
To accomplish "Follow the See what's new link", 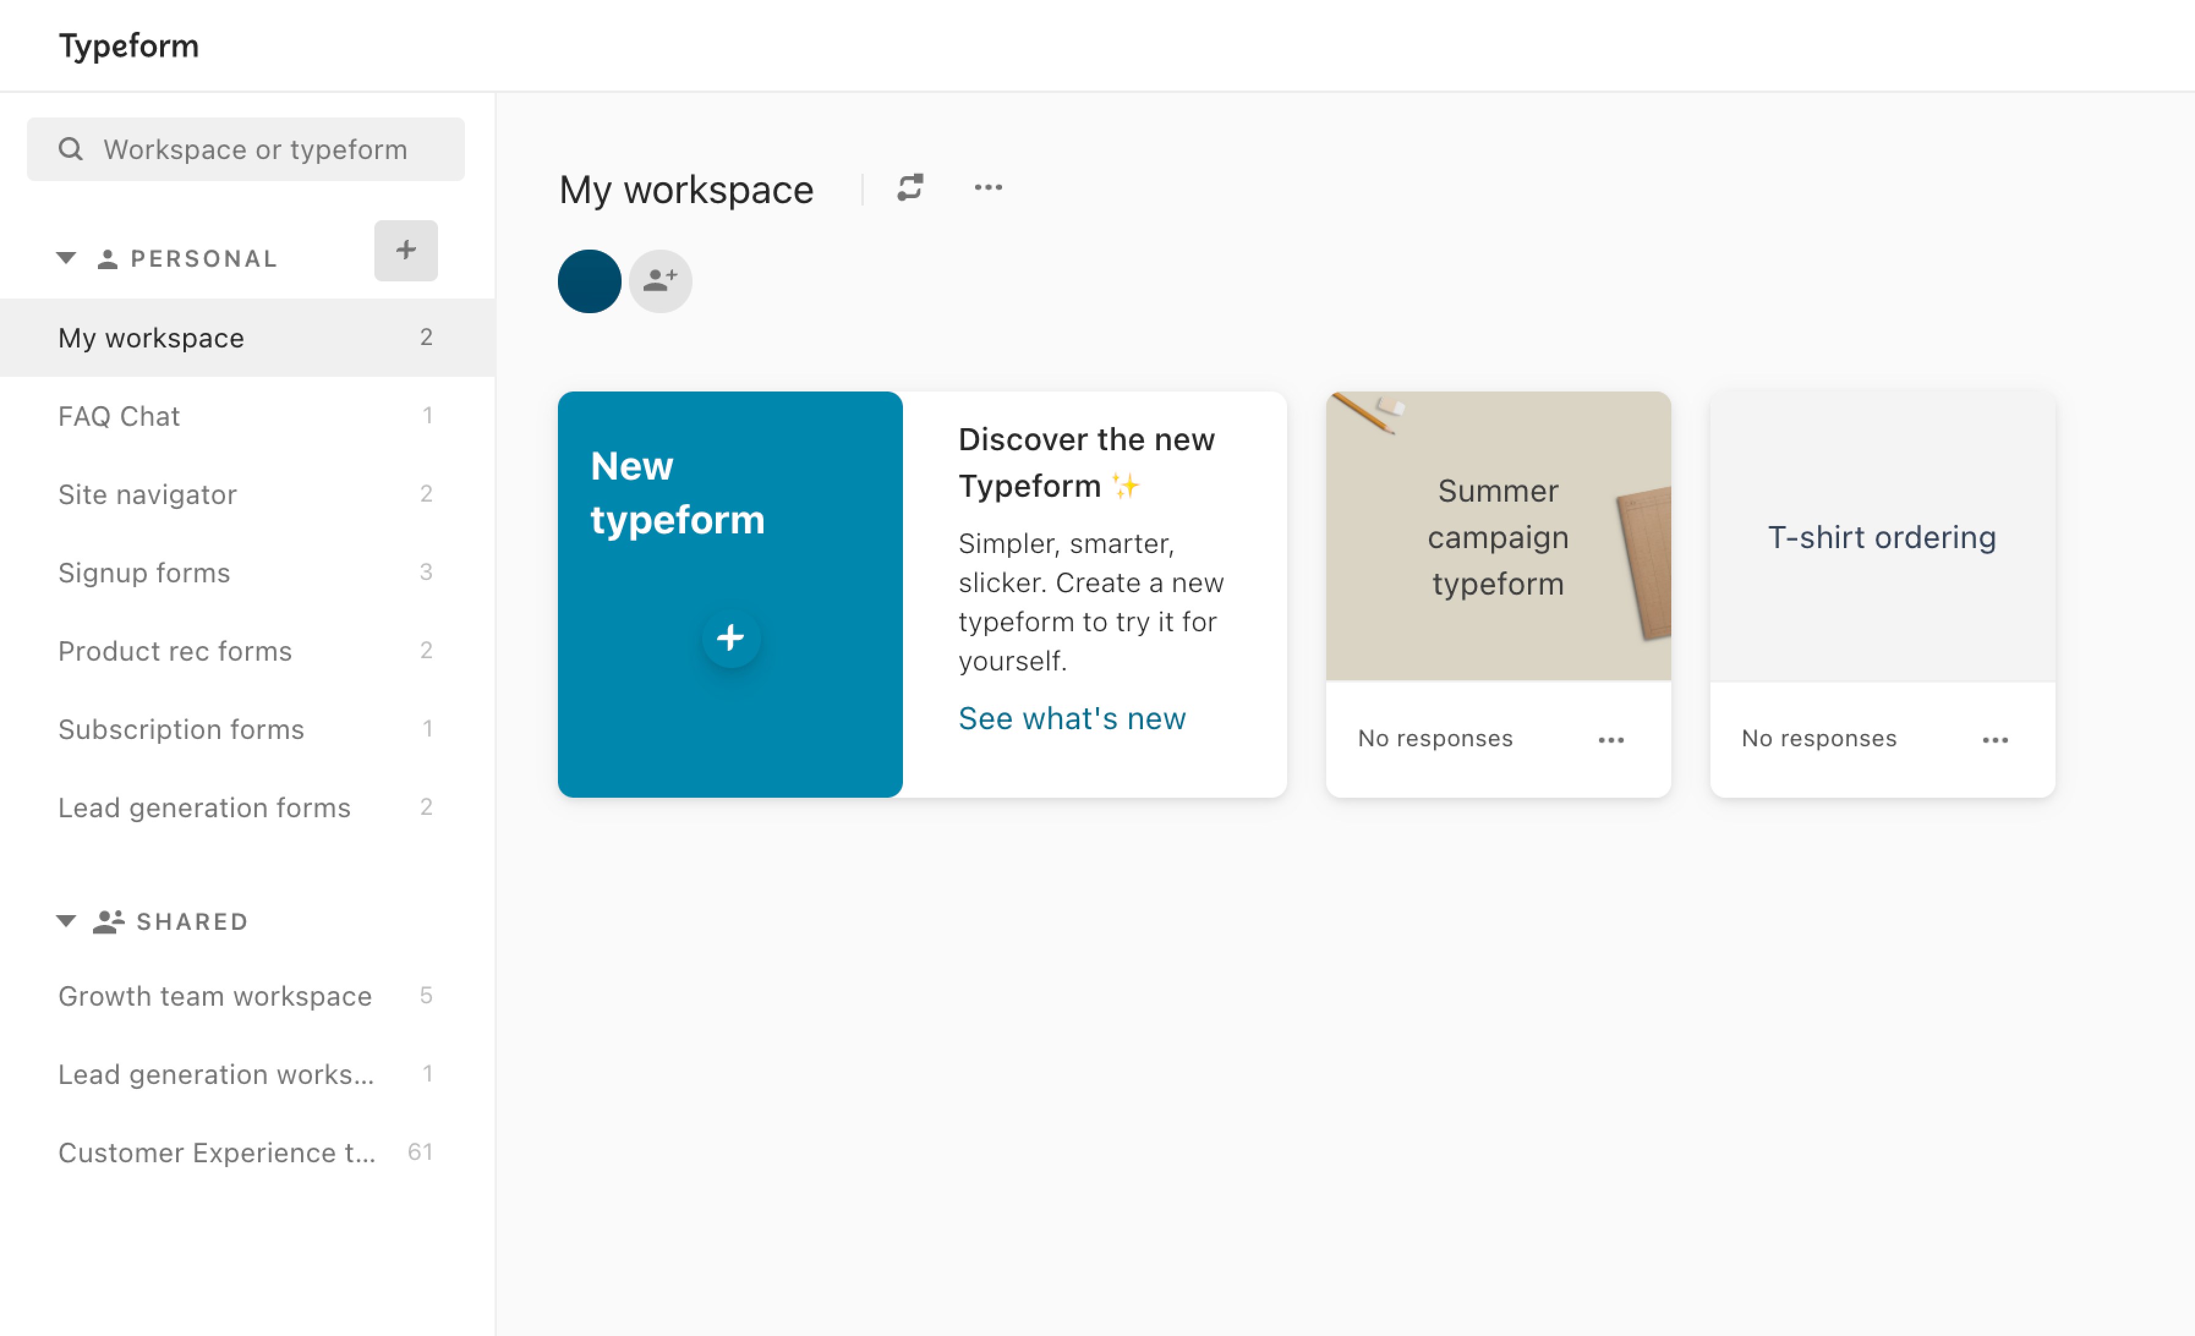I will (x=1072, y=719).
